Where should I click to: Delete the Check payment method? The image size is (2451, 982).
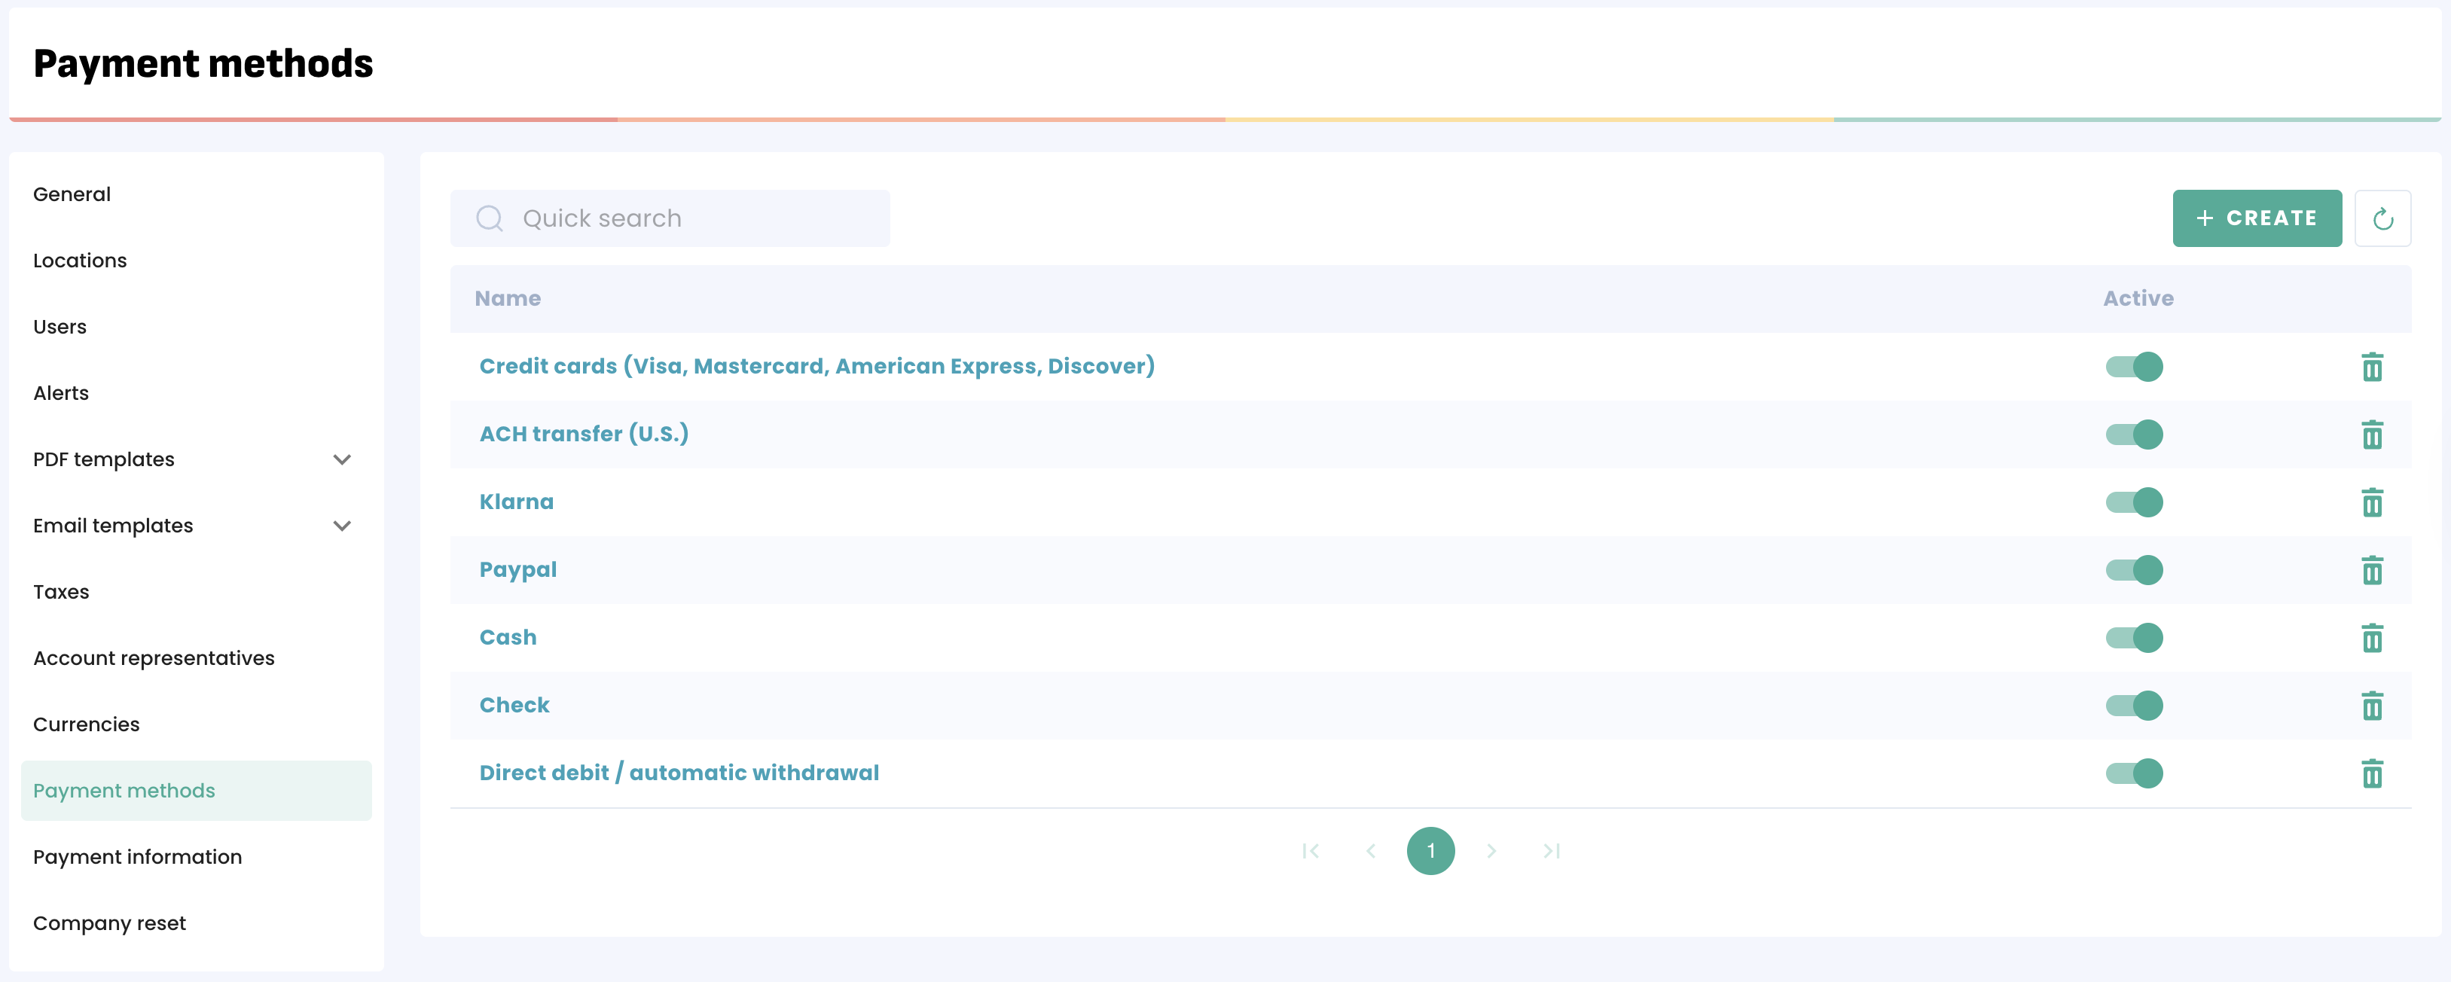(x=2371, y=705)
